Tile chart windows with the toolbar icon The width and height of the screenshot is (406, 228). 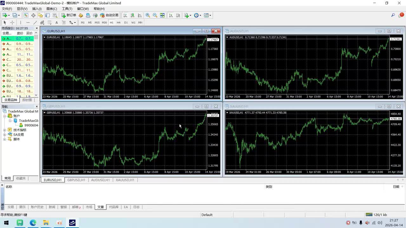(162, 15)
